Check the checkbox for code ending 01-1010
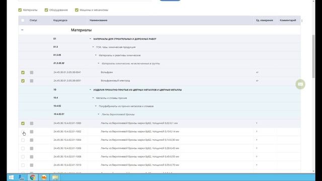 tap(23, 165)
